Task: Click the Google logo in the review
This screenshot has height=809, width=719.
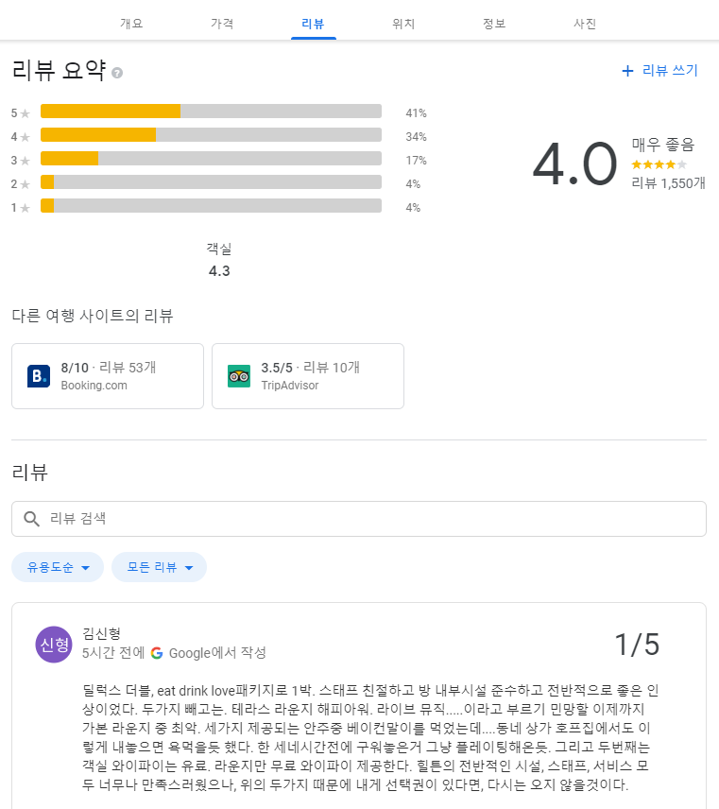Action: pos(157,653)
